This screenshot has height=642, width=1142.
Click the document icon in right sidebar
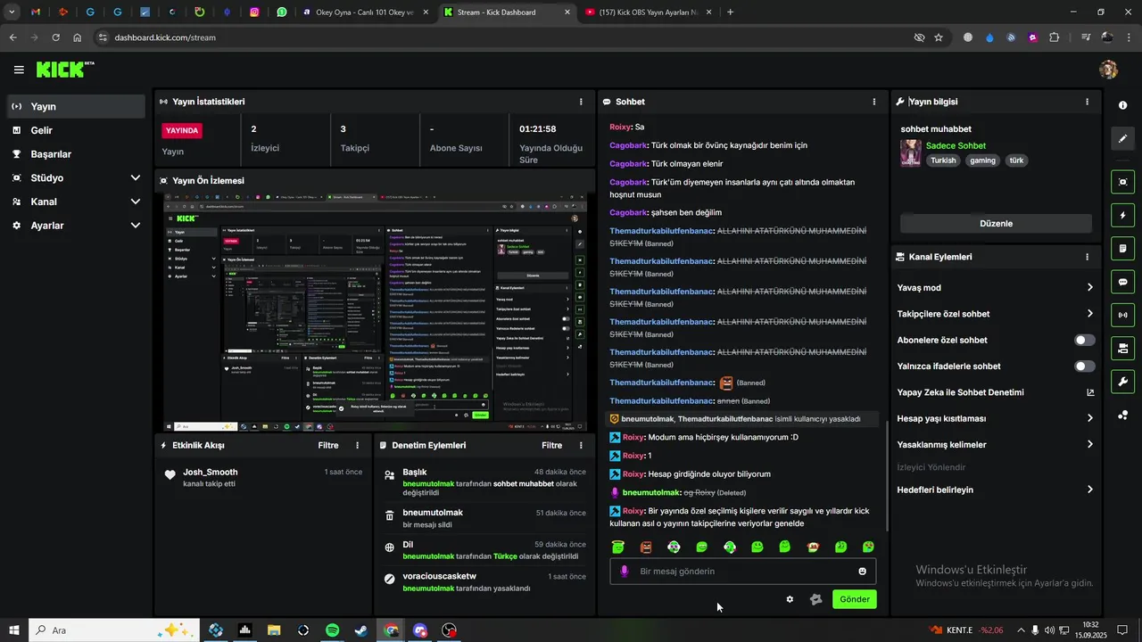[1122, 249]
